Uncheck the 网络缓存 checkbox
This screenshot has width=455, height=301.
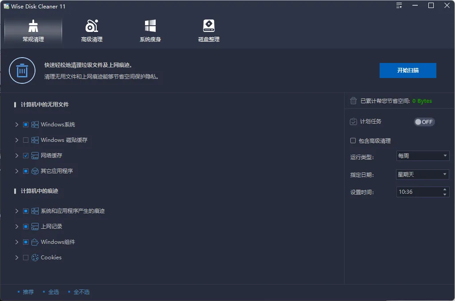[26, 156]
